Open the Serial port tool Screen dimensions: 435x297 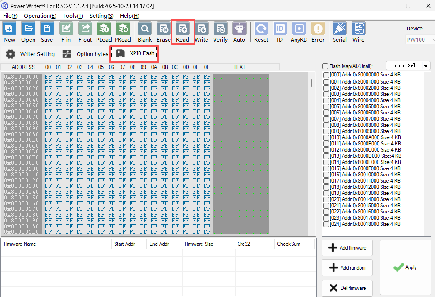pyautogui.click(x=339, y=29)
